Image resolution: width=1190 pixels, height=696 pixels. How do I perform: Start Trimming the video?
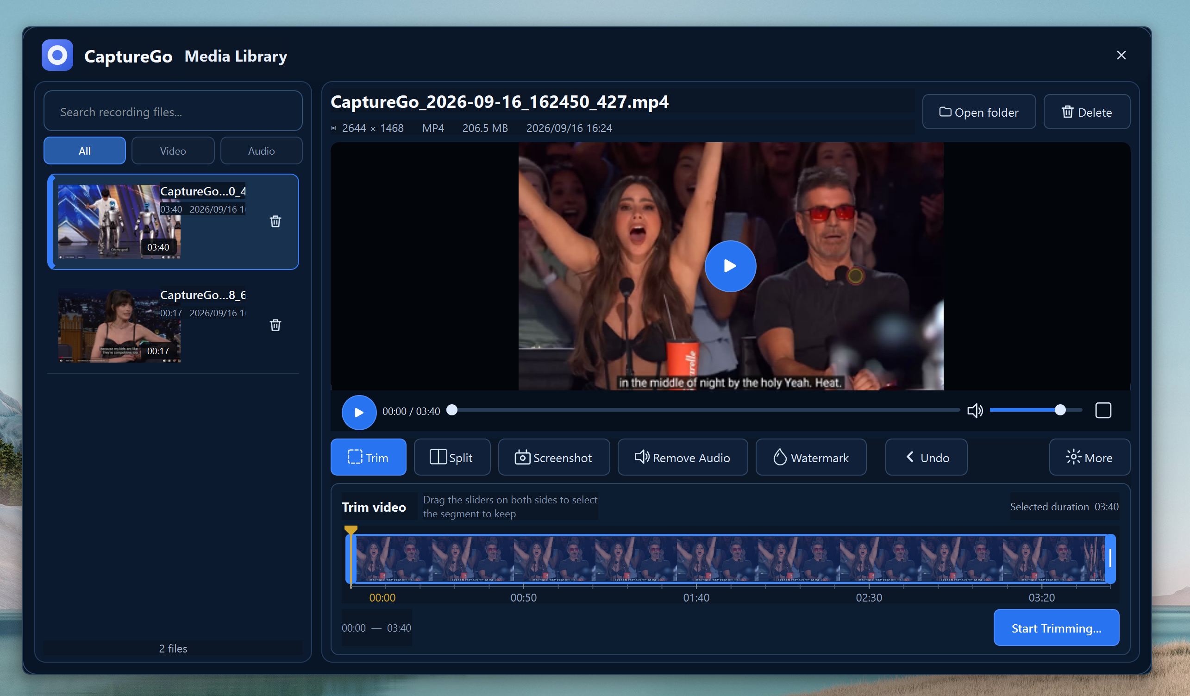coord(1056,627)
